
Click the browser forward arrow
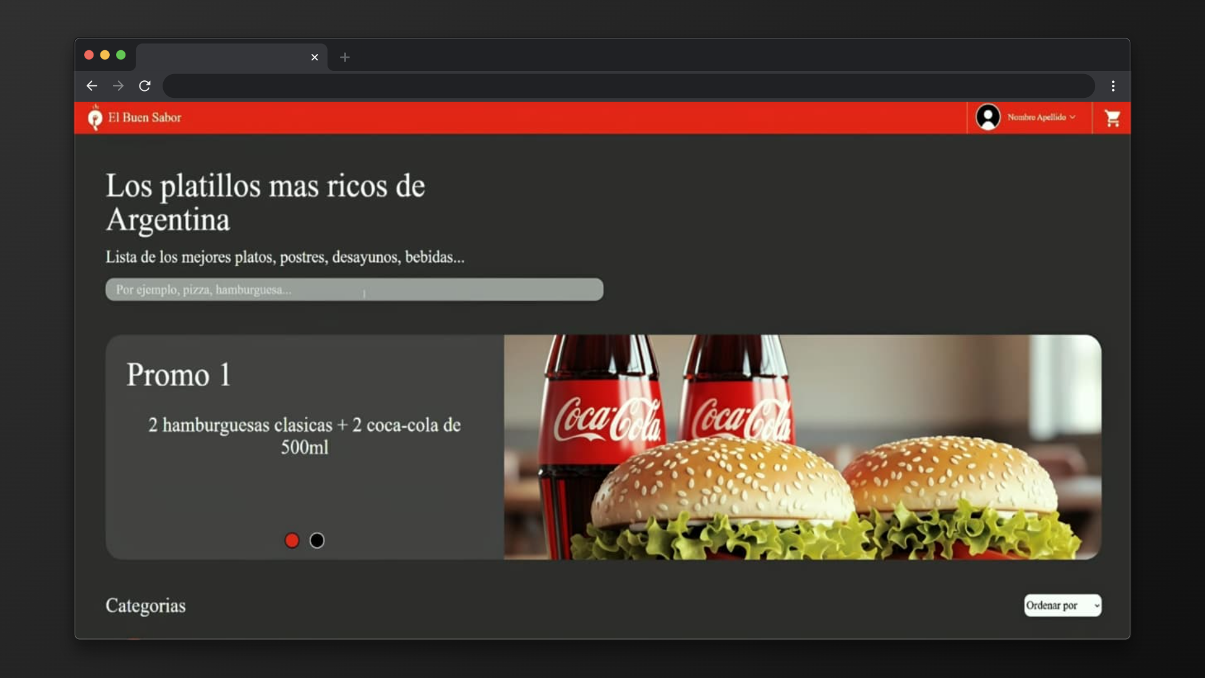(118, 86)
